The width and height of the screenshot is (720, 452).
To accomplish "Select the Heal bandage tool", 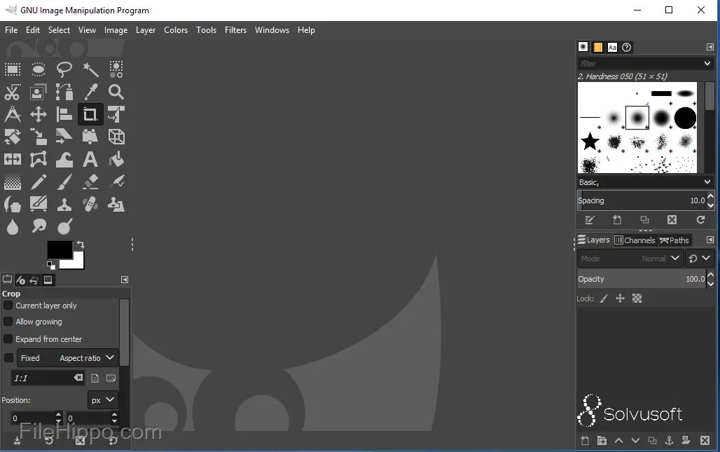I will click(x=90, y=204).
